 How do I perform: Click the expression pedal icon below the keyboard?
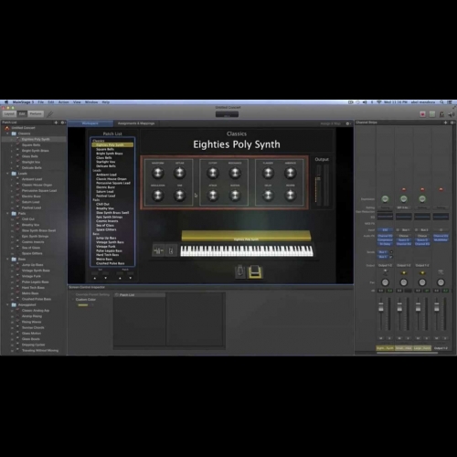click(239, 271)
